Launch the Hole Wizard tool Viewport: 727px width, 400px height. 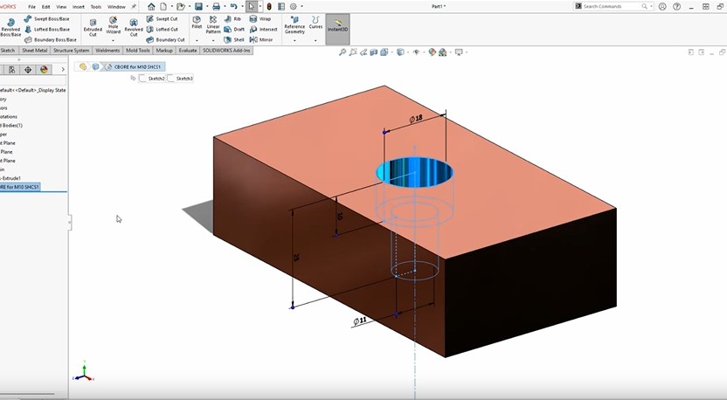(113, 25)
